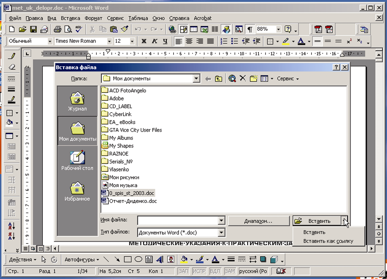Open the style dropdown showing Обычный
Viewport: 387px width, 279px height.
50,41
